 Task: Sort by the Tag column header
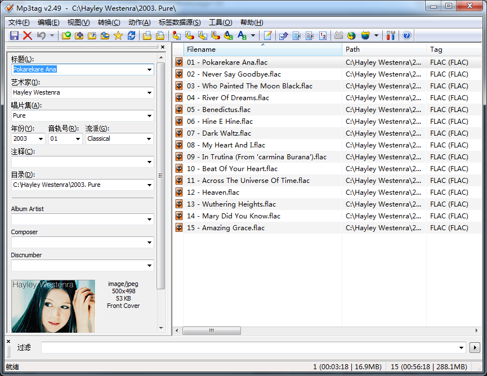[454, 50]
